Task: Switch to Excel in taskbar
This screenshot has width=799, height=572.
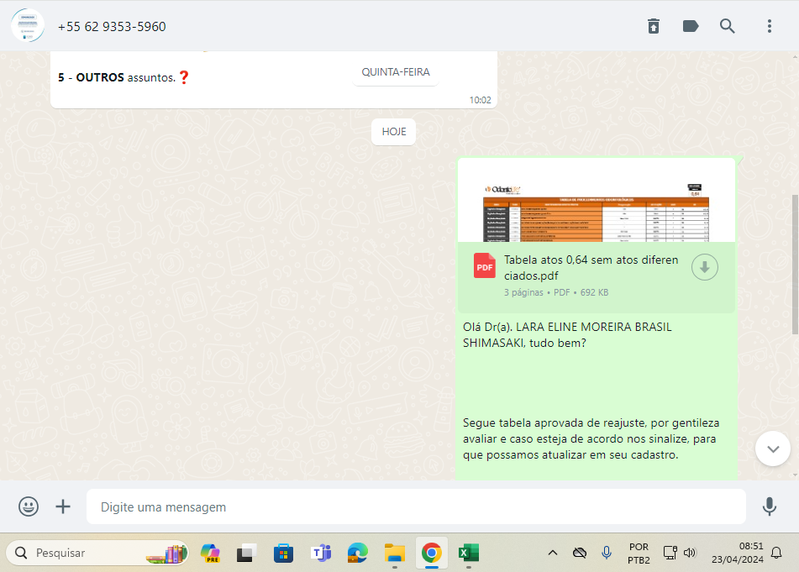Action: [468, 553]
